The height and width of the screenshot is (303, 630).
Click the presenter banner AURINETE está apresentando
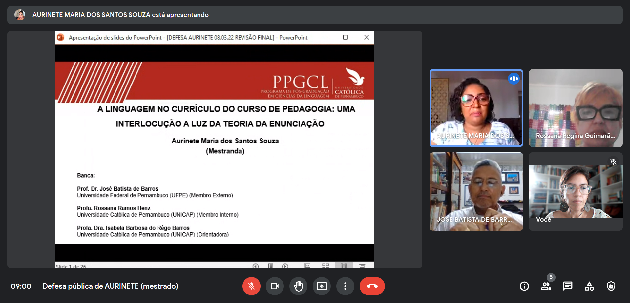(x=120, y=15)
